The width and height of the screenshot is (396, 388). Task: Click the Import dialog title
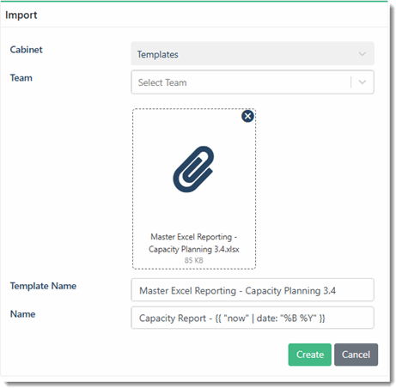pos(21,15)
